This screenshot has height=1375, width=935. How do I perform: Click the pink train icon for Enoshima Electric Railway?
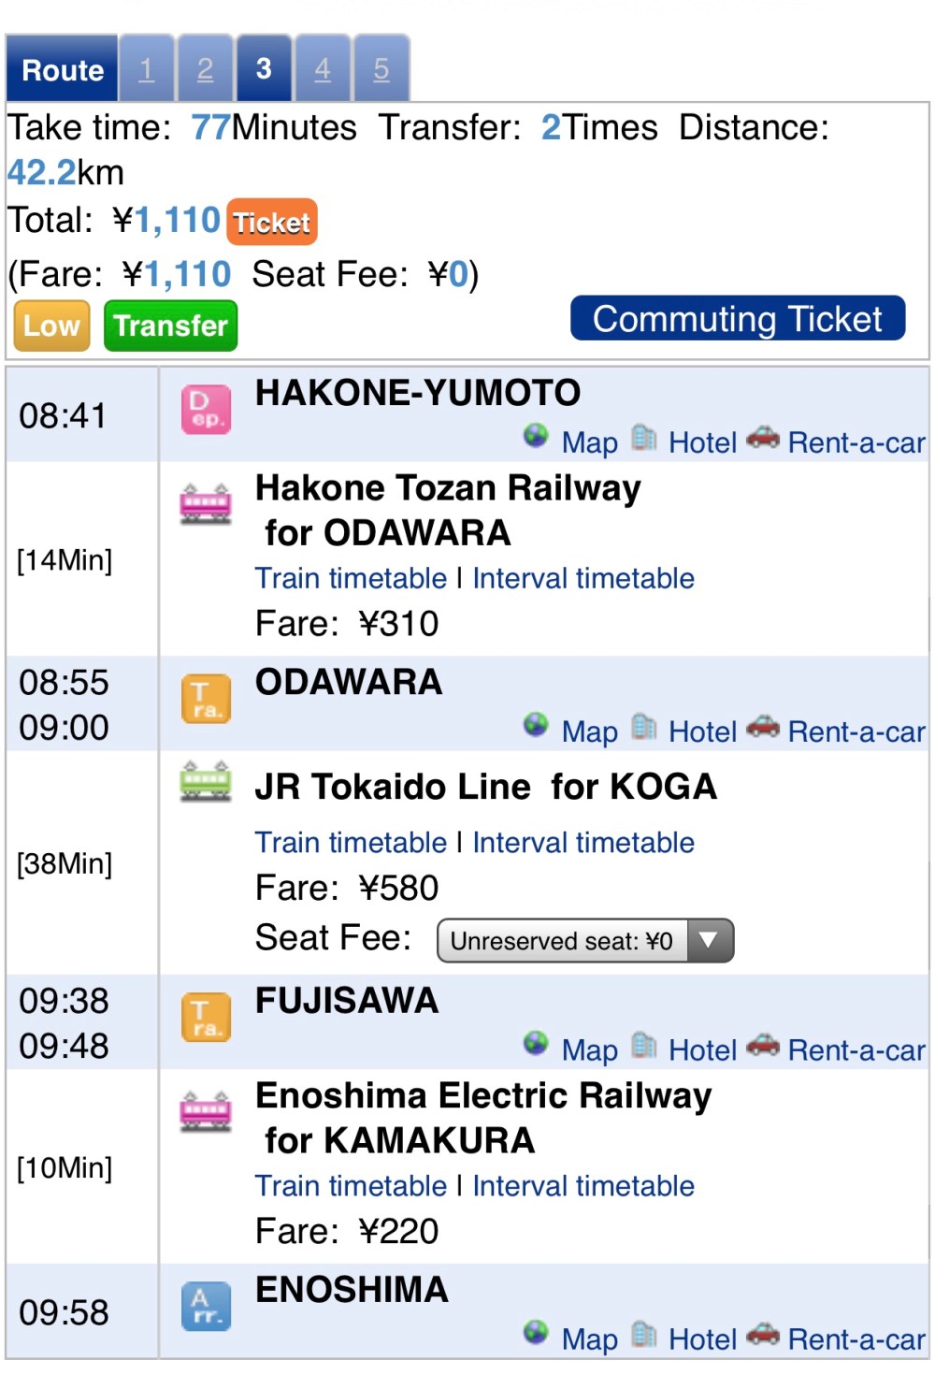click(206, 1110)
